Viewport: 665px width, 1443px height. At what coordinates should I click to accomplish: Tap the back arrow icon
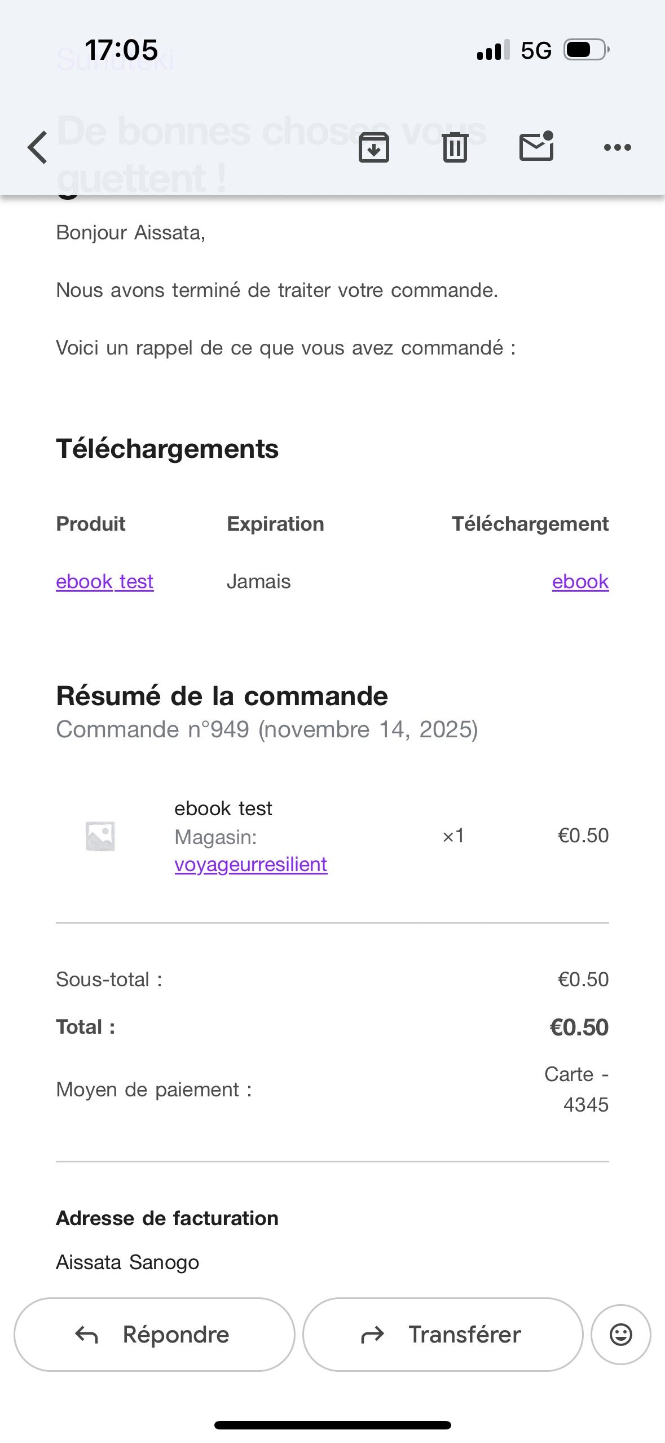(x=37, y=147)
